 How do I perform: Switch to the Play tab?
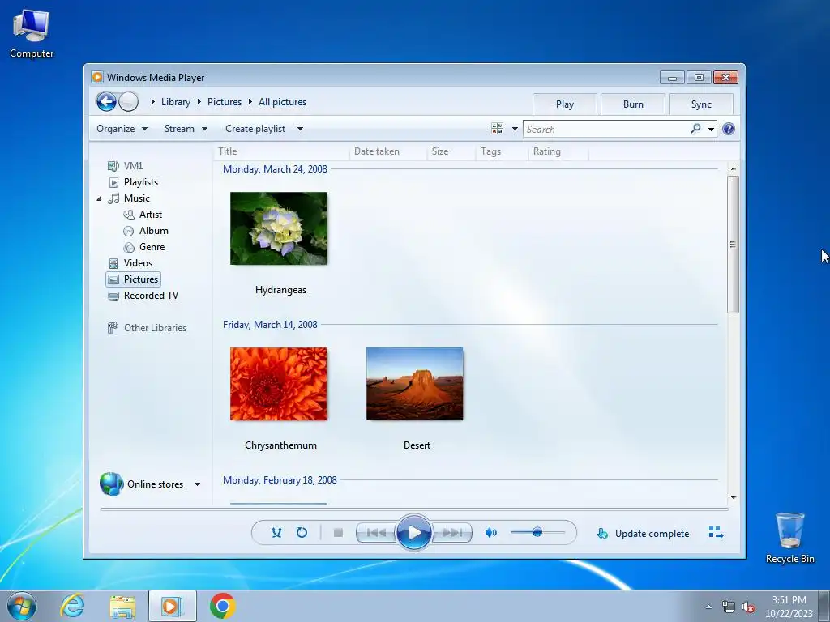pyautogui.click(x=565, y=104)
